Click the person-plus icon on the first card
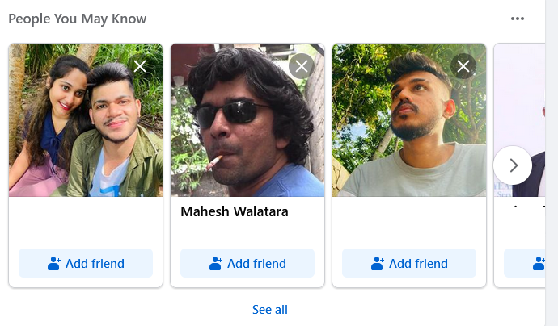Image resolution: width=558 pixels, height=326 pixels. coord(54,263)
